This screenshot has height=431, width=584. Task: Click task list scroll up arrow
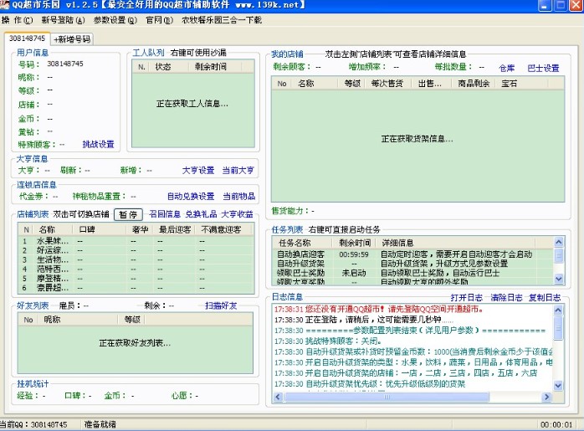tap(558, 242)
